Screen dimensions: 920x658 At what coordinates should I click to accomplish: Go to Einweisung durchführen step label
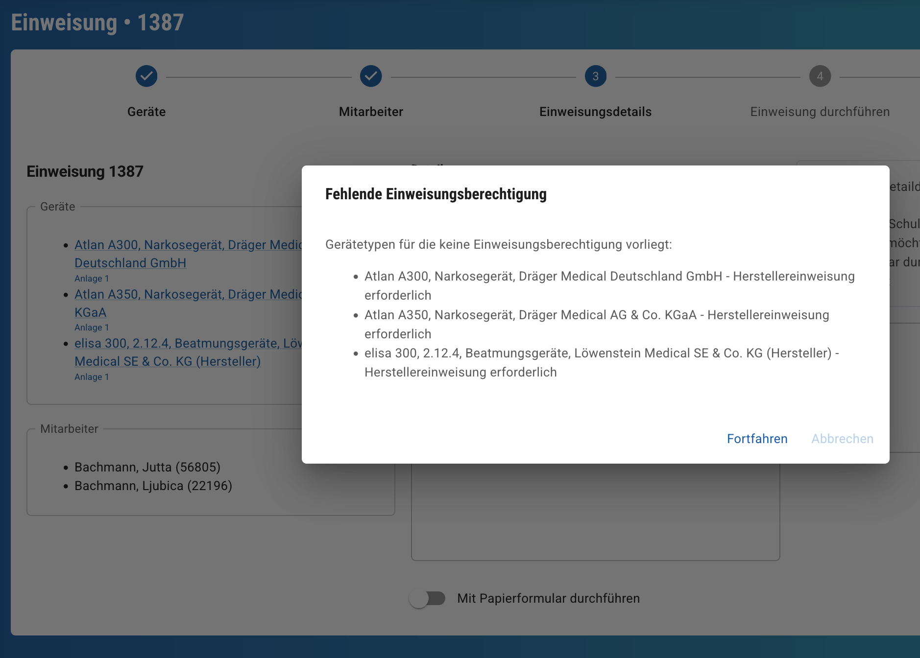(x=820, y=112)
